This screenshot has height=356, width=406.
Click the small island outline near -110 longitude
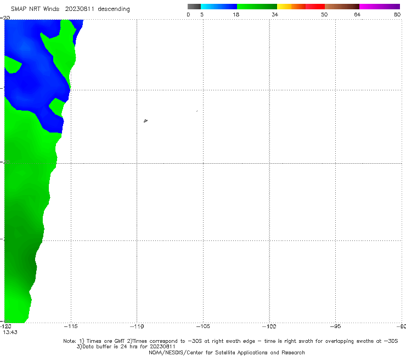coord(145,120)
